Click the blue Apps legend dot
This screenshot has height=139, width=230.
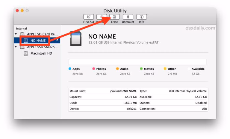(70, 69)
